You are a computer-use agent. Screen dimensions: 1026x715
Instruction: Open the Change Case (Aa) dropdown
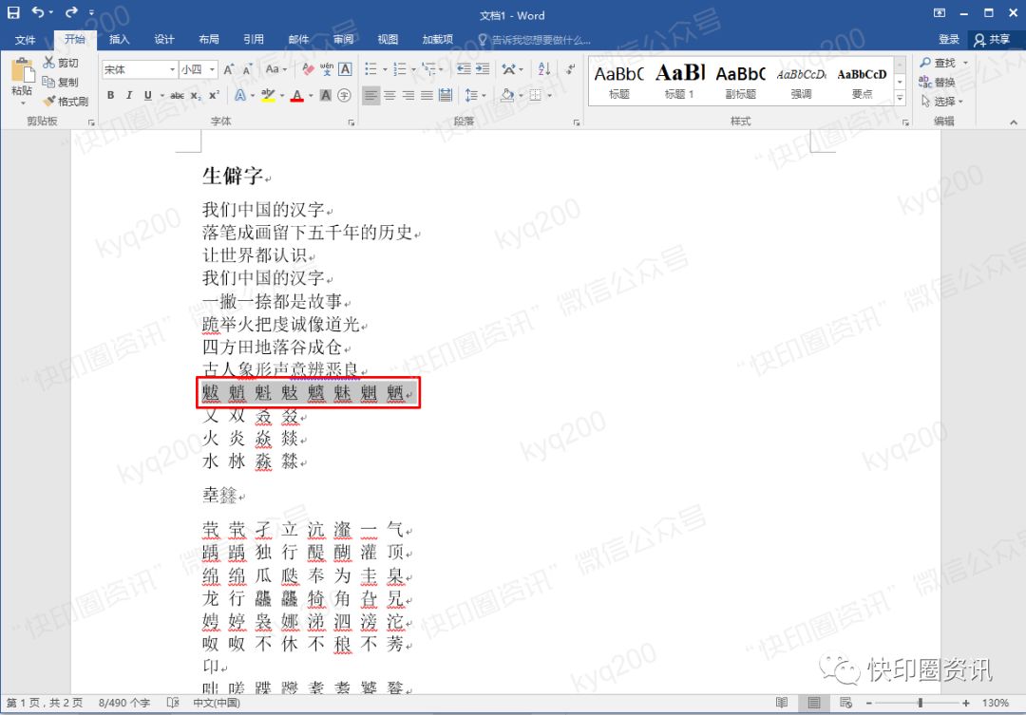point(276,69)
